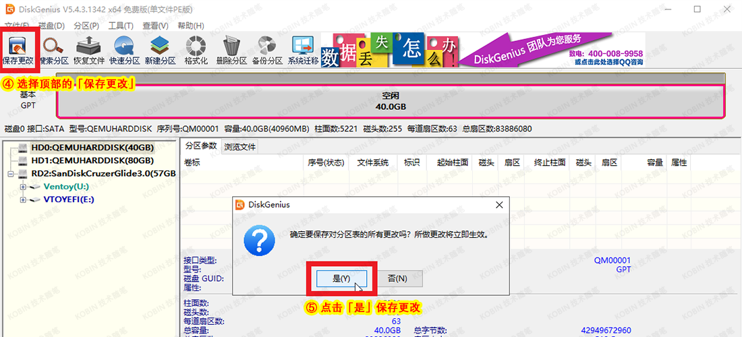742x337 pixels.
Task: Click the 属性 column header
Action: pyautogui.click(x=679, y=162)
